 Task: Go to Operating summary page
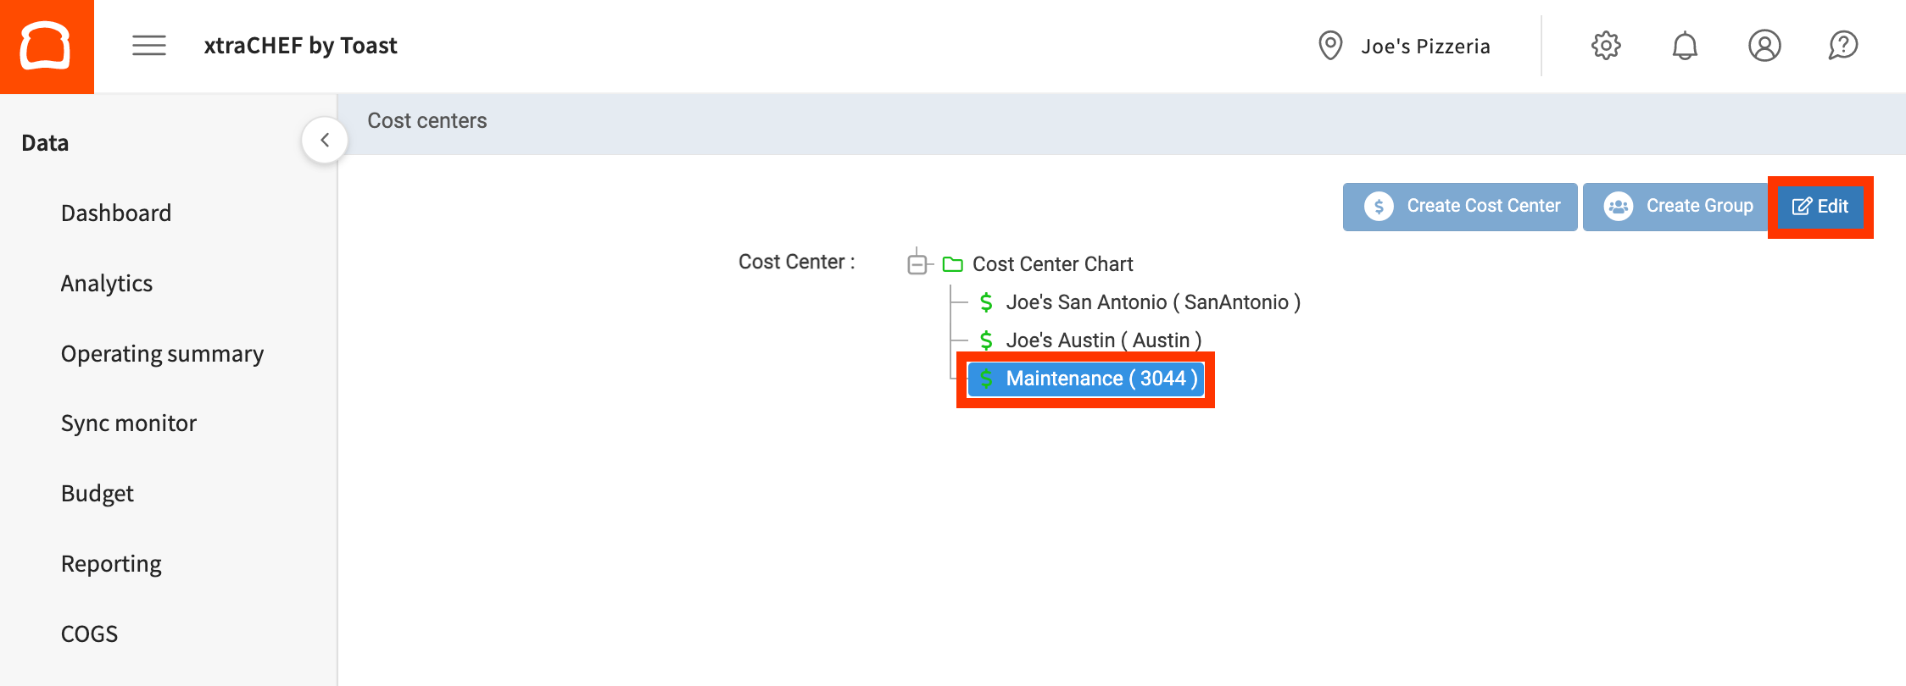click(x=162, y=354)
